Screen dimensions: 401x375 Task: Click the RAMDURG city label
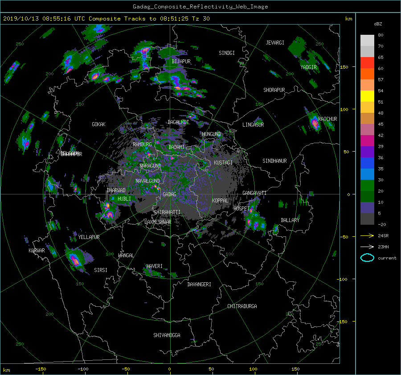point(142,144)
